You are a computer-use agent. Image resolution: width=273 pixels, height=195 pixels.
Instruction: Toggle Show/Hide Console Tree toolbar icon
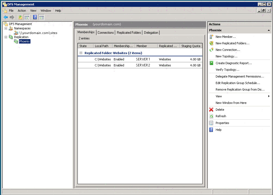click(x=27, y=17)
